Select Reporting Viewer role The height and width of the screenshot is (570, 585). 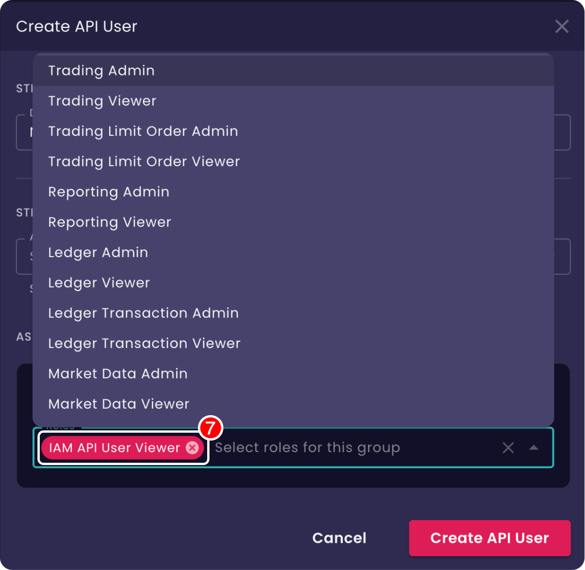click(110, 222)
